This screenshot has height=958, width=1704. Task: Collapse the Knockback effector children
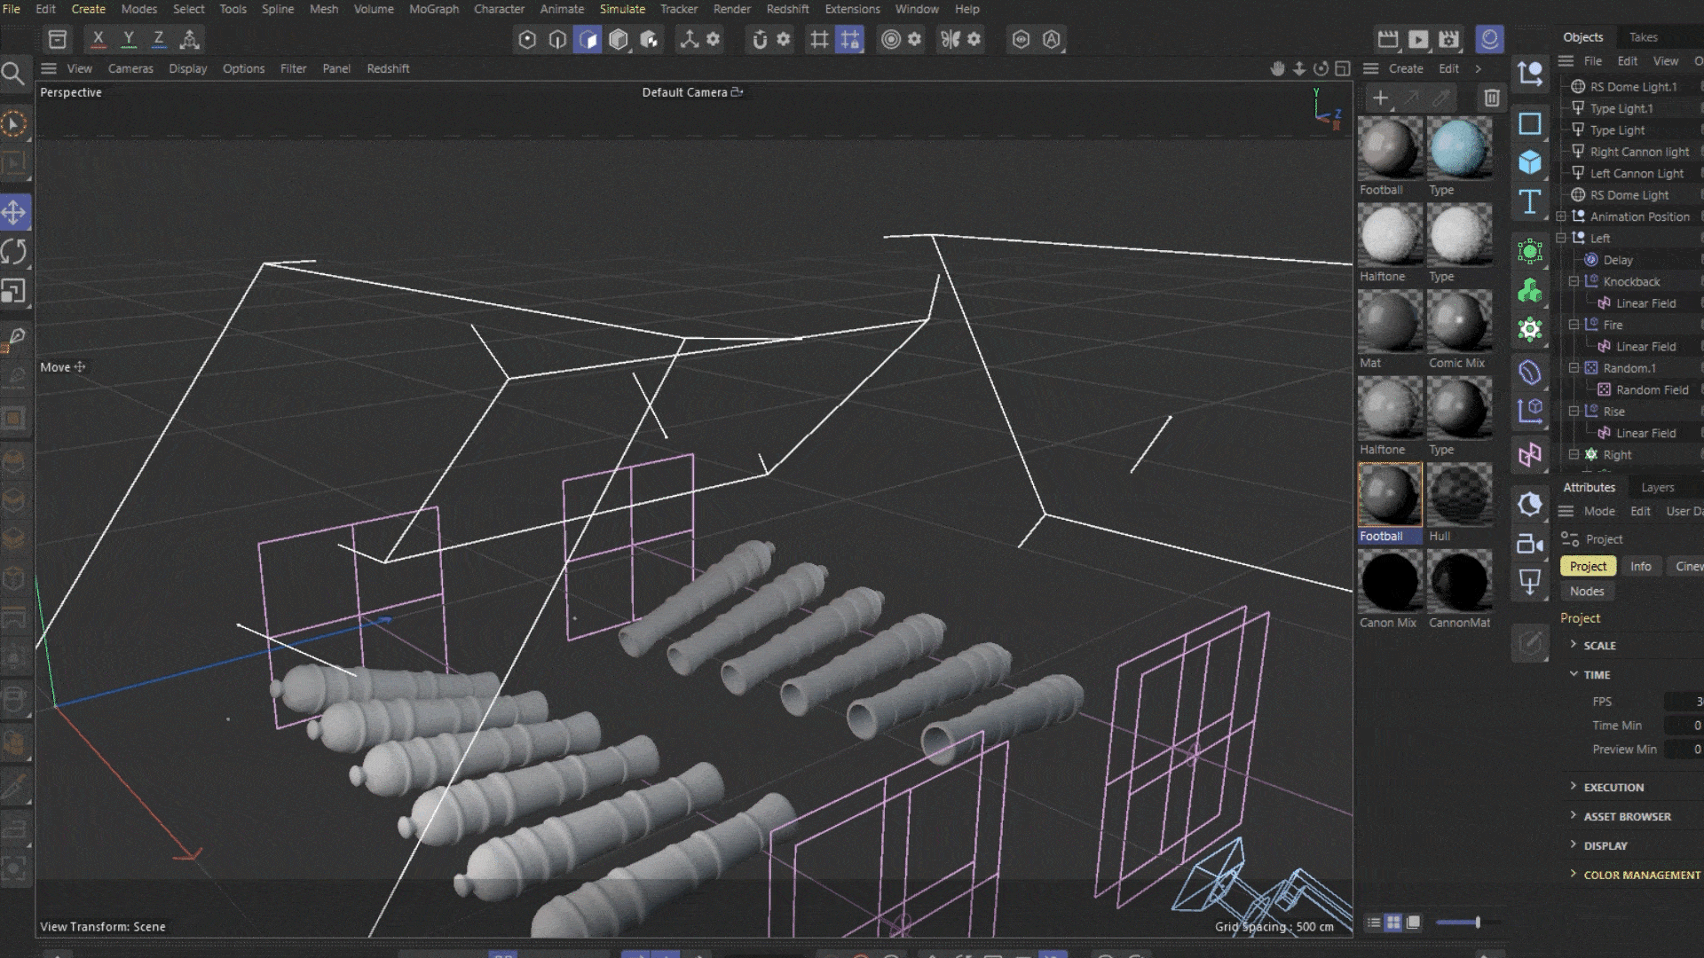pos(1574,281)
